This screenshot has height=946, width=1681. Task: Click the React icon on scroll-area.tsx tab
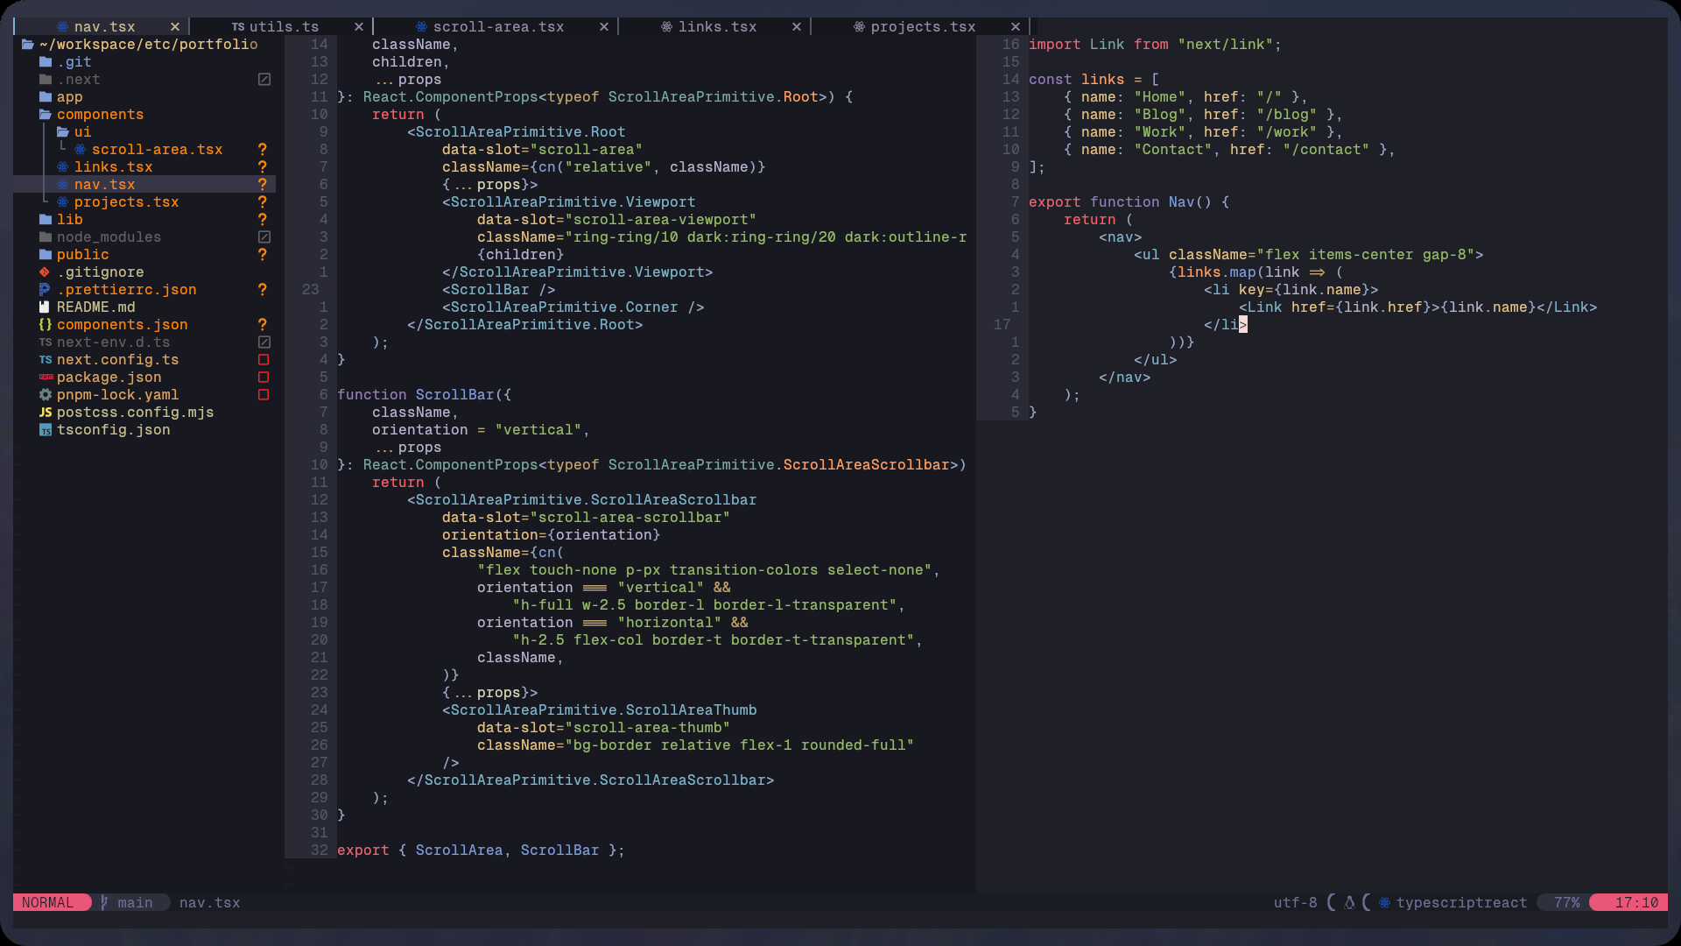tap(422, 27)
